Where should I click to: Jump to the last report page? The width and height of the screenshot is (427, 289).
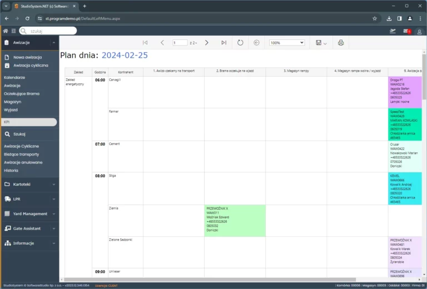point(224,43)
